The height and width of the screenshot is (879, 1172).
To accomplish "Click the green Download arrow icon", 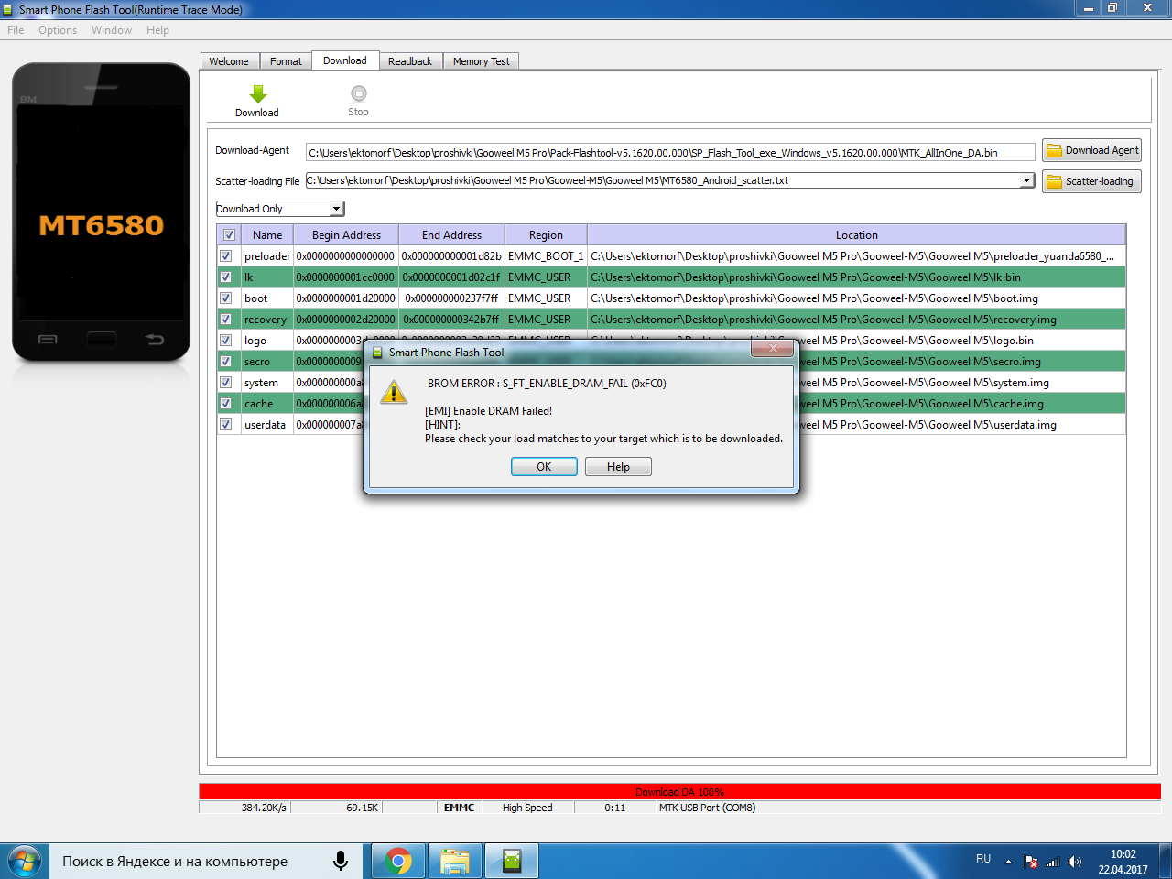I will 257,94.
